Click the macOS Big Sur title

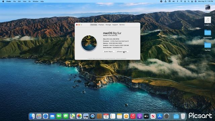point(112,33)
